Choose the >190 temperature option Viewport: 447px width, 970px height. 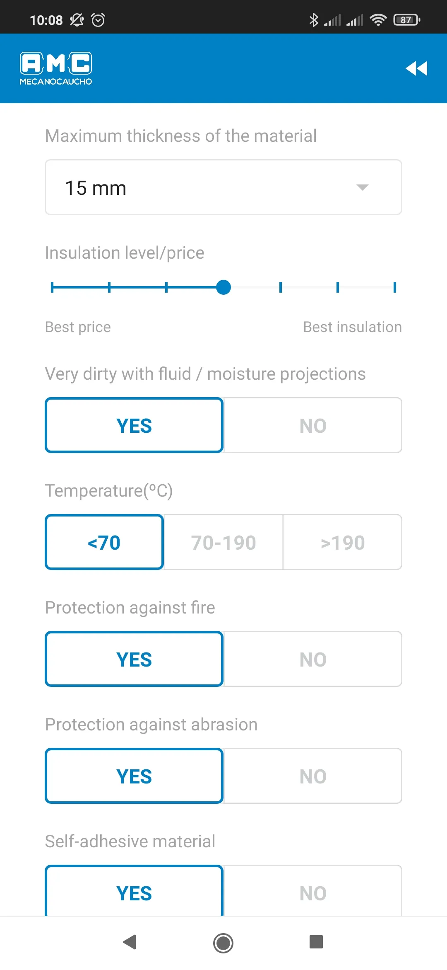click(x=343, y=542)
